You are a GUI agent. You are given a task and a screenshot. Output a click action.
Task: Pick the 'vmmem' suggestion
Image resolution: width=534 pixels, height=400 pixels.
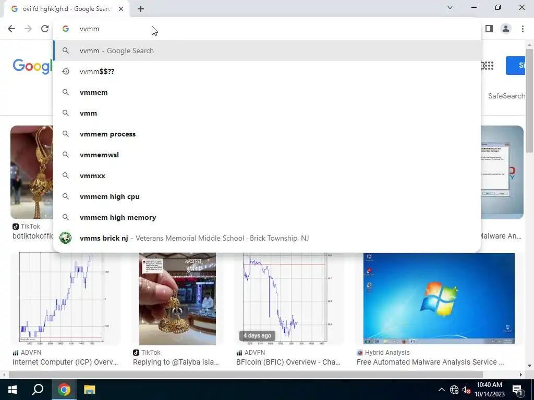click(268, 92)
